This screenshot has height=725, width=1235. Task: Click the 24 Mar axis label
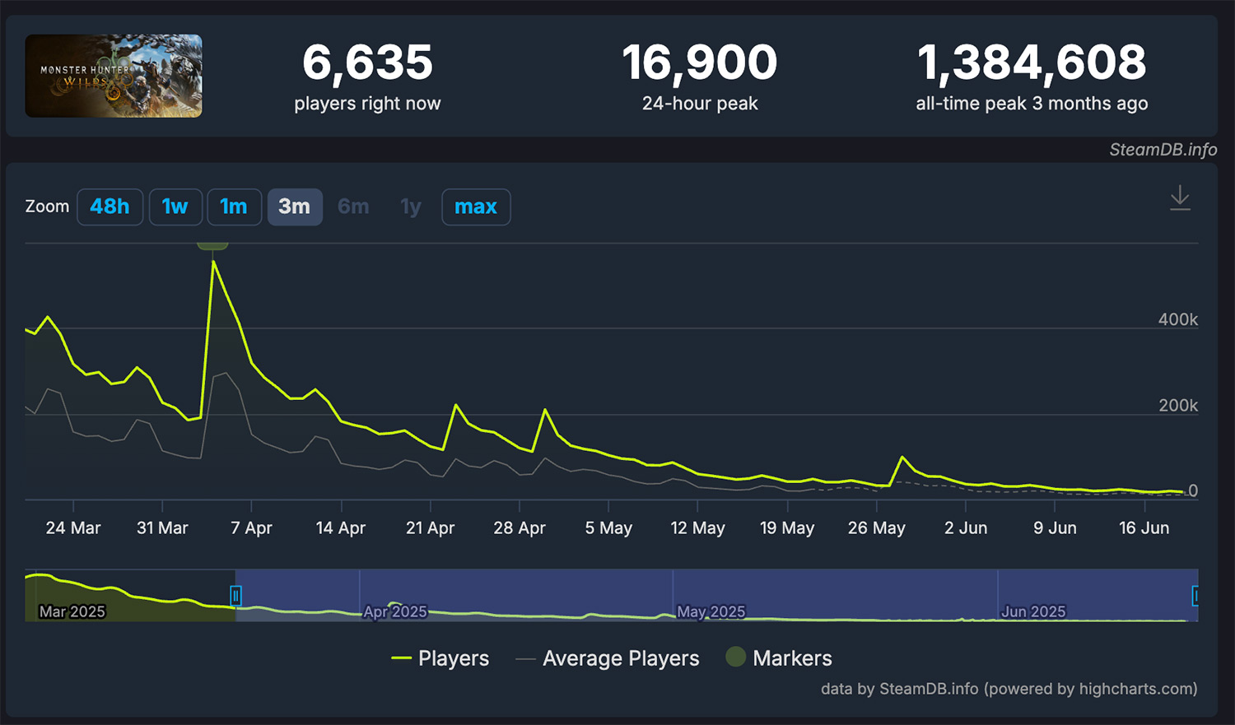point(73,528)
